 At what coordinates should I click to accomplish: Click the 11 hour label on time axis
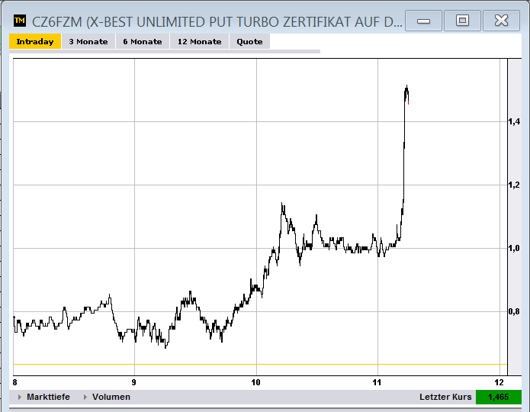pyautogui.click(x=377, y=382)
